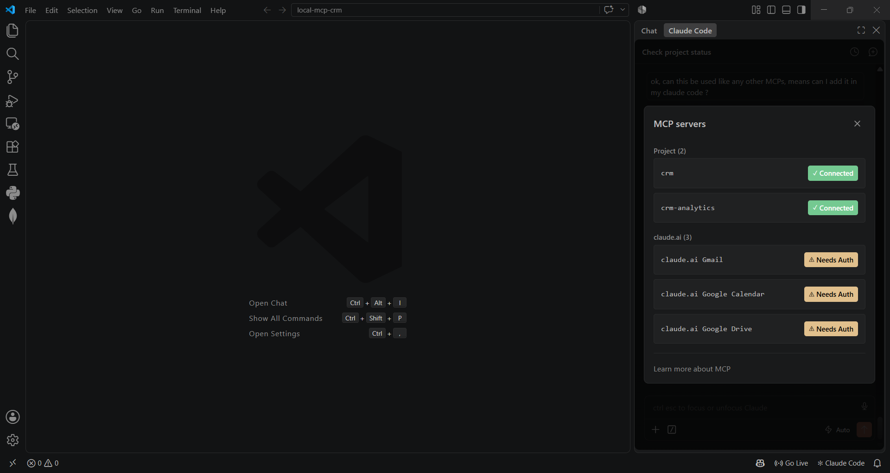The height and width of the screenshot is (473, 890).
Task: Toggle the bottom panel
Action: pos(786,10)
